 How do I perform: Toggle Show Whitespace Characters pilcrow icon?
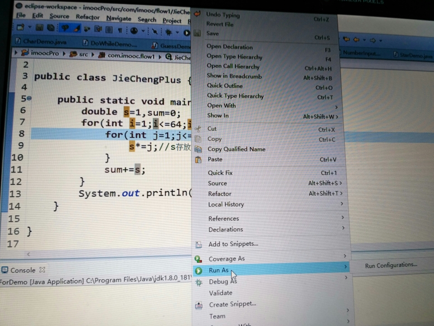120,30
